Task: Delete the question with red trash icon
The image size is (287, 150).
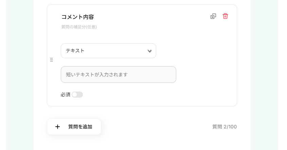Action: tap(225, 16)
